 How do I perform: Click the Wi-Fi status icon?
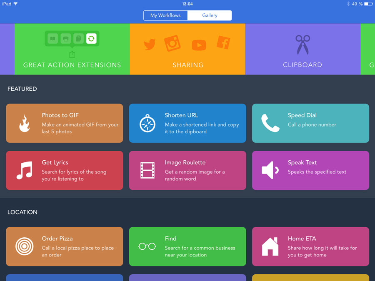tap(16, 4)
